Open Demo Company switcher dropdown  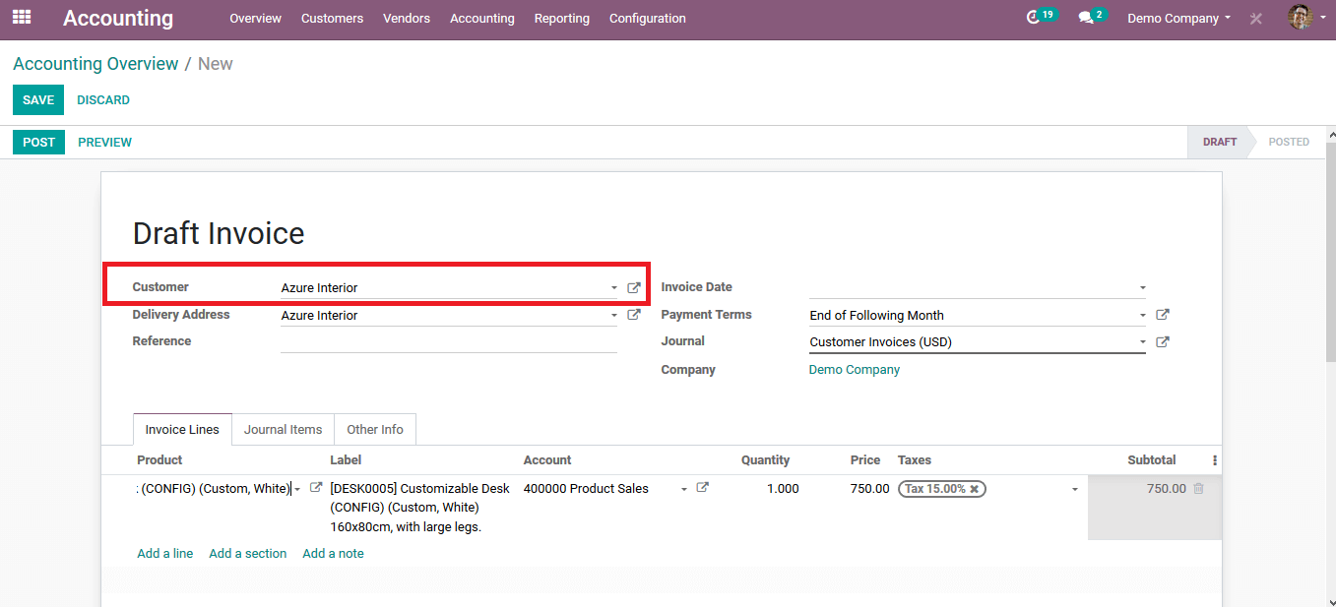pos(1178,18)
